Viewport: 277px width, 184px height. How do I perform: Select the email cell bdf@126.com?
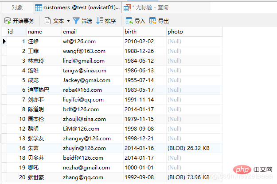93,109
